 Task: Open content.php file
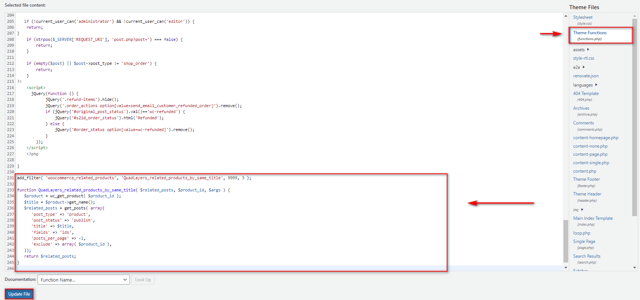click(584, 171)
